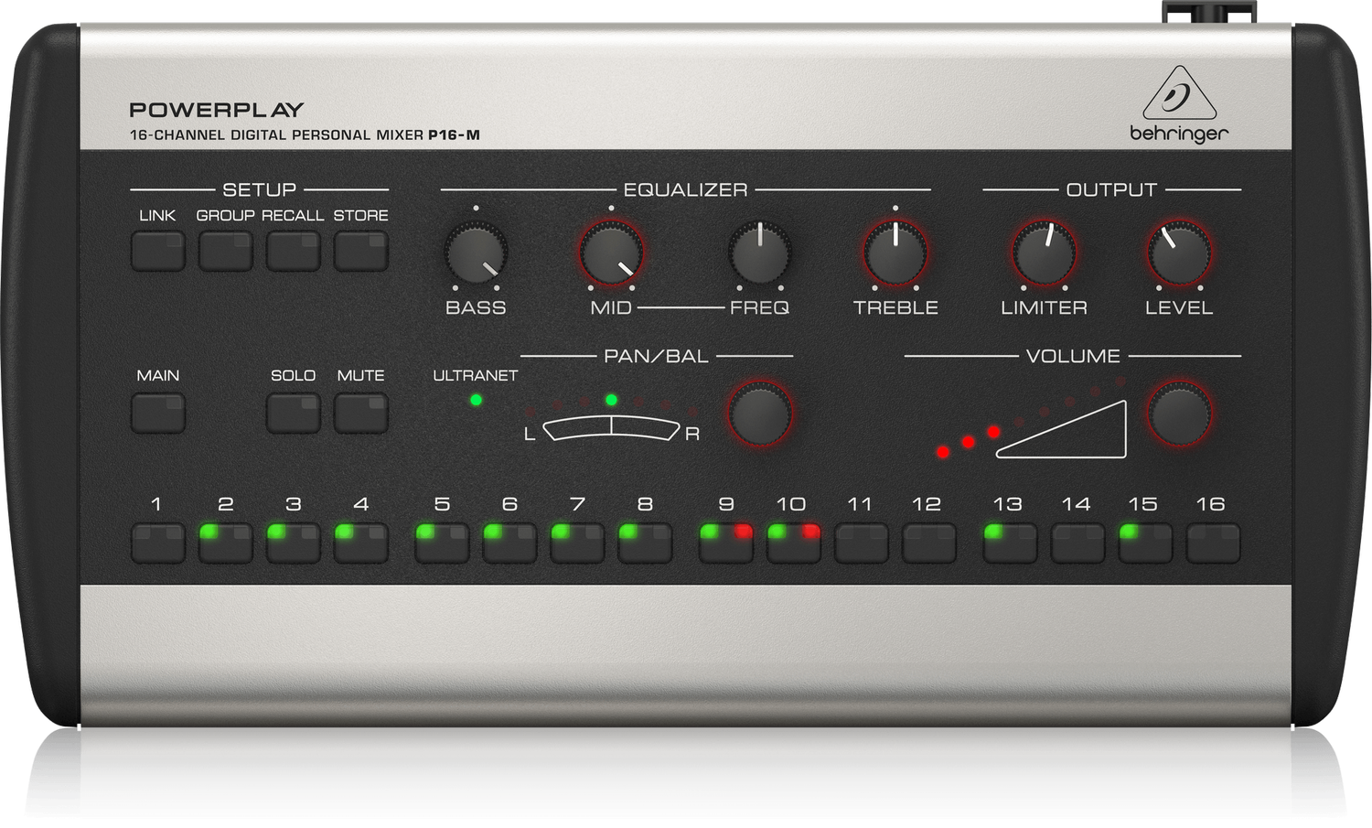Click the ULTRANET status LED

[x=475, y=399]
